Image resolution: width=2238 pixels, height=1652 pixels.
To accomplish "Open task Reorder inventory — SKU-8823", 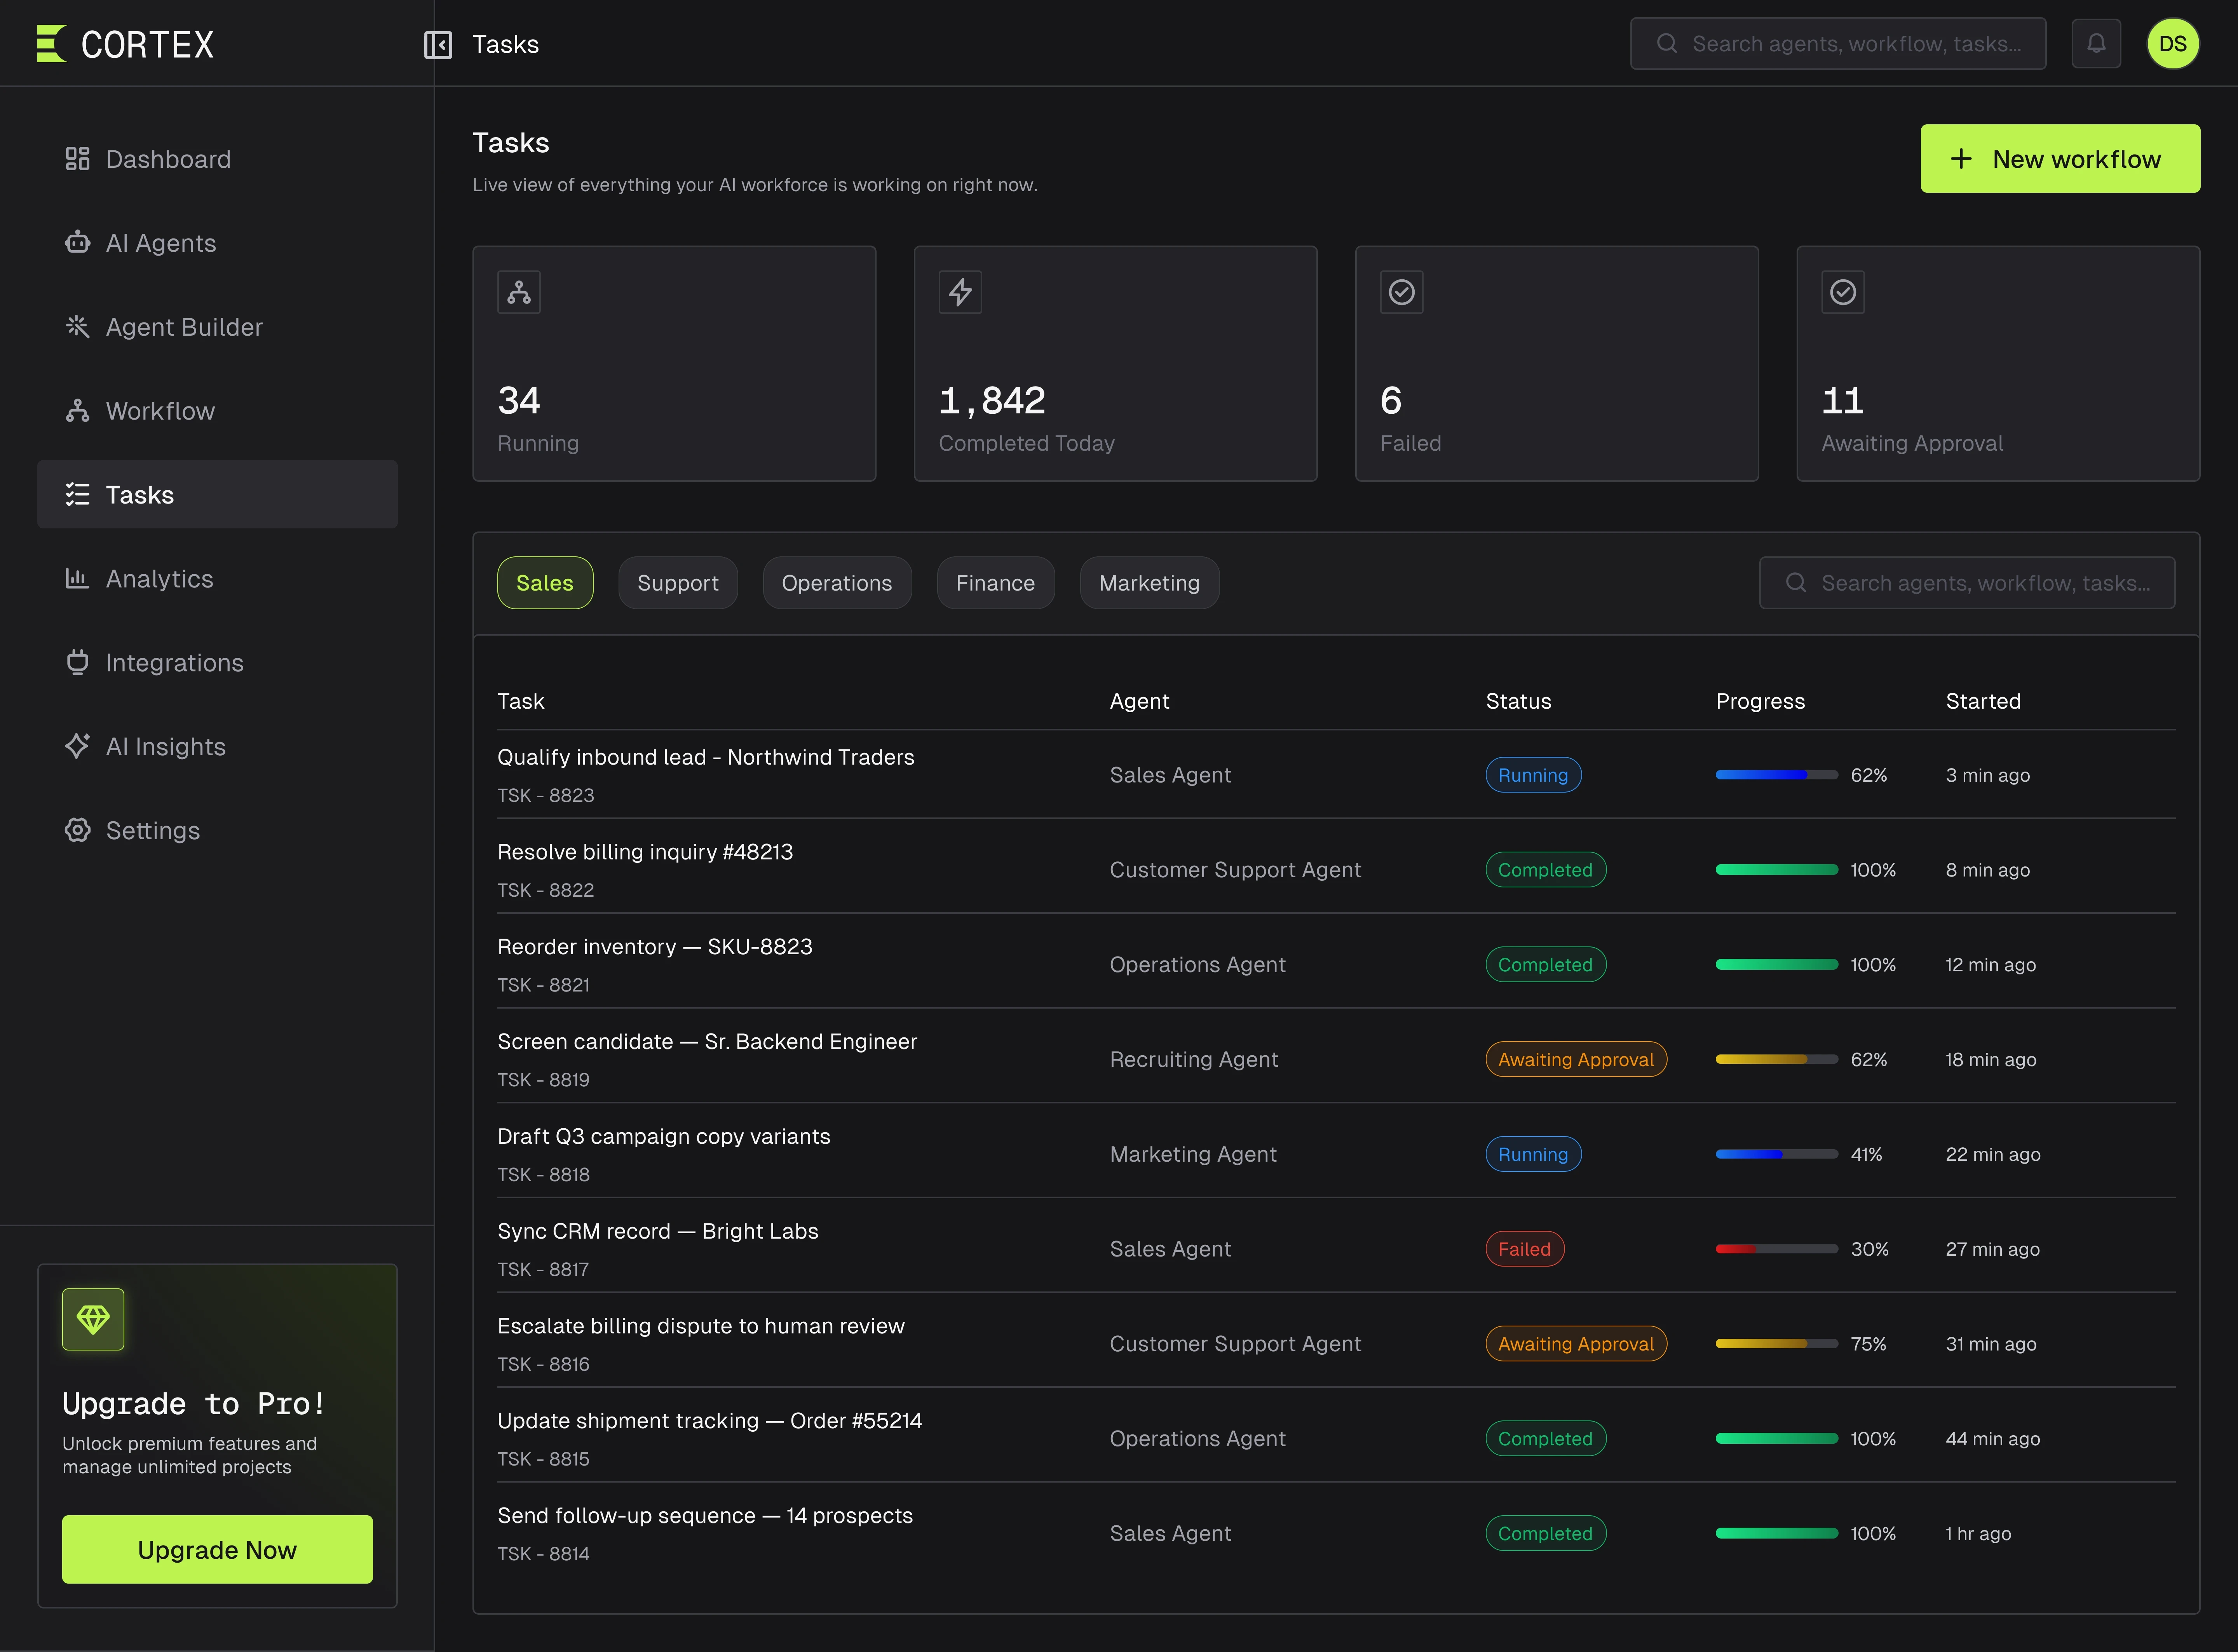I will 655,947.
